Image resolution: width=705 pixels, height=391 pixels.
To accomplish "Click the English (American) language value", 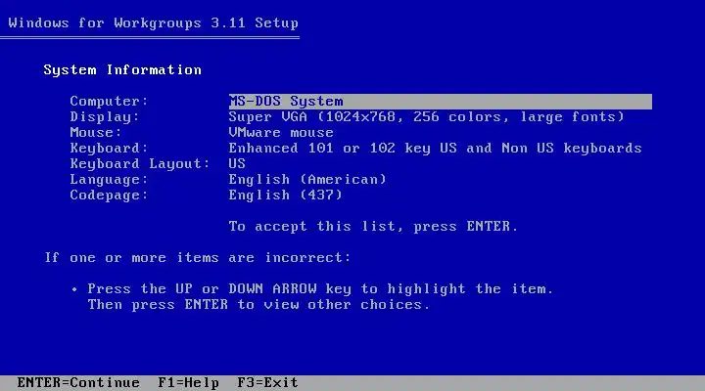I will pyautogui.click(x=307, y=180).
